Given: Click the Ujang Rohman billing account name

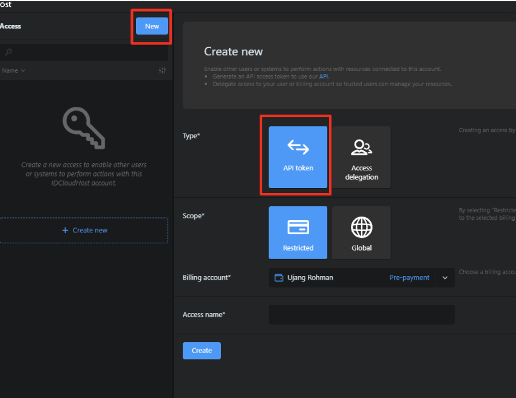Looking at the screenshot, I should coord(310,278).
